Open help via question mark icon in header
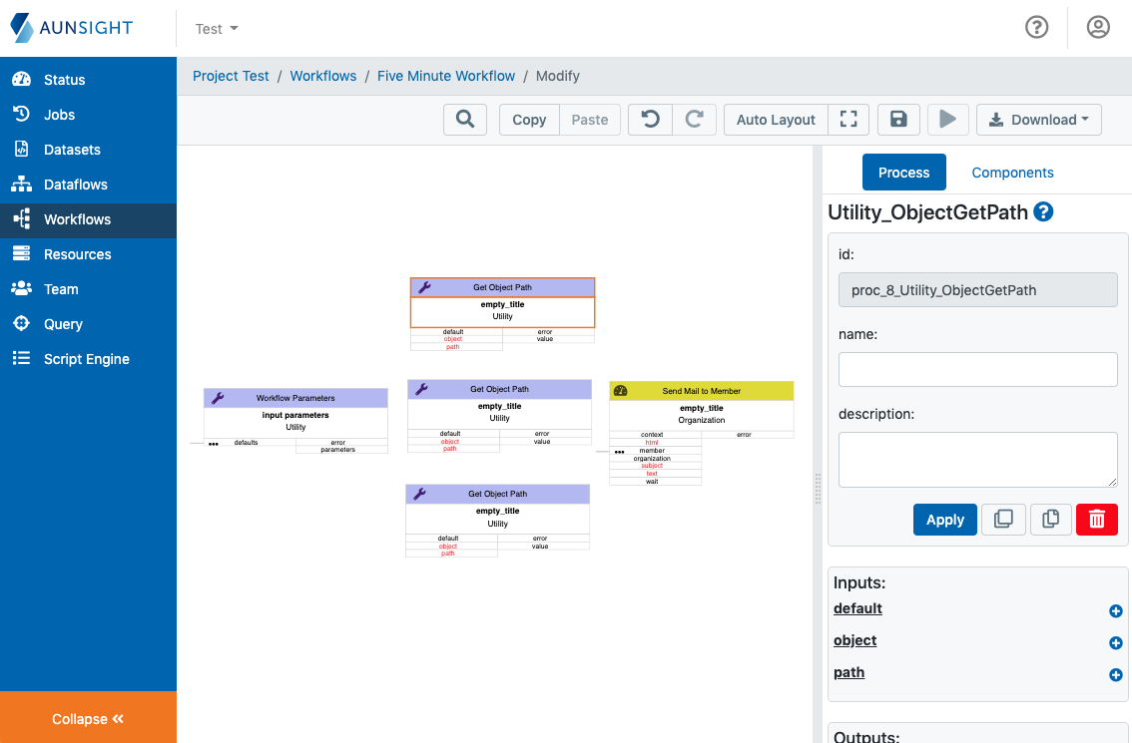Image resolution: width=1132 pixels, height=743 pixels. click(x=1037, y=28)
